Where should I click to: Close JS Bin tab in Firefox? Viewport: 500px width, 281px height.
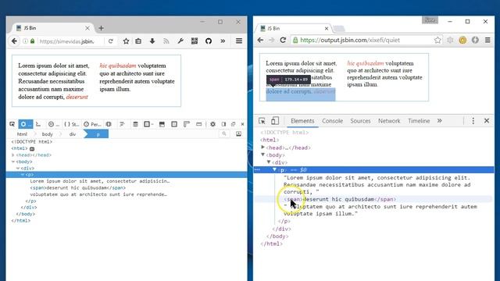87,28
